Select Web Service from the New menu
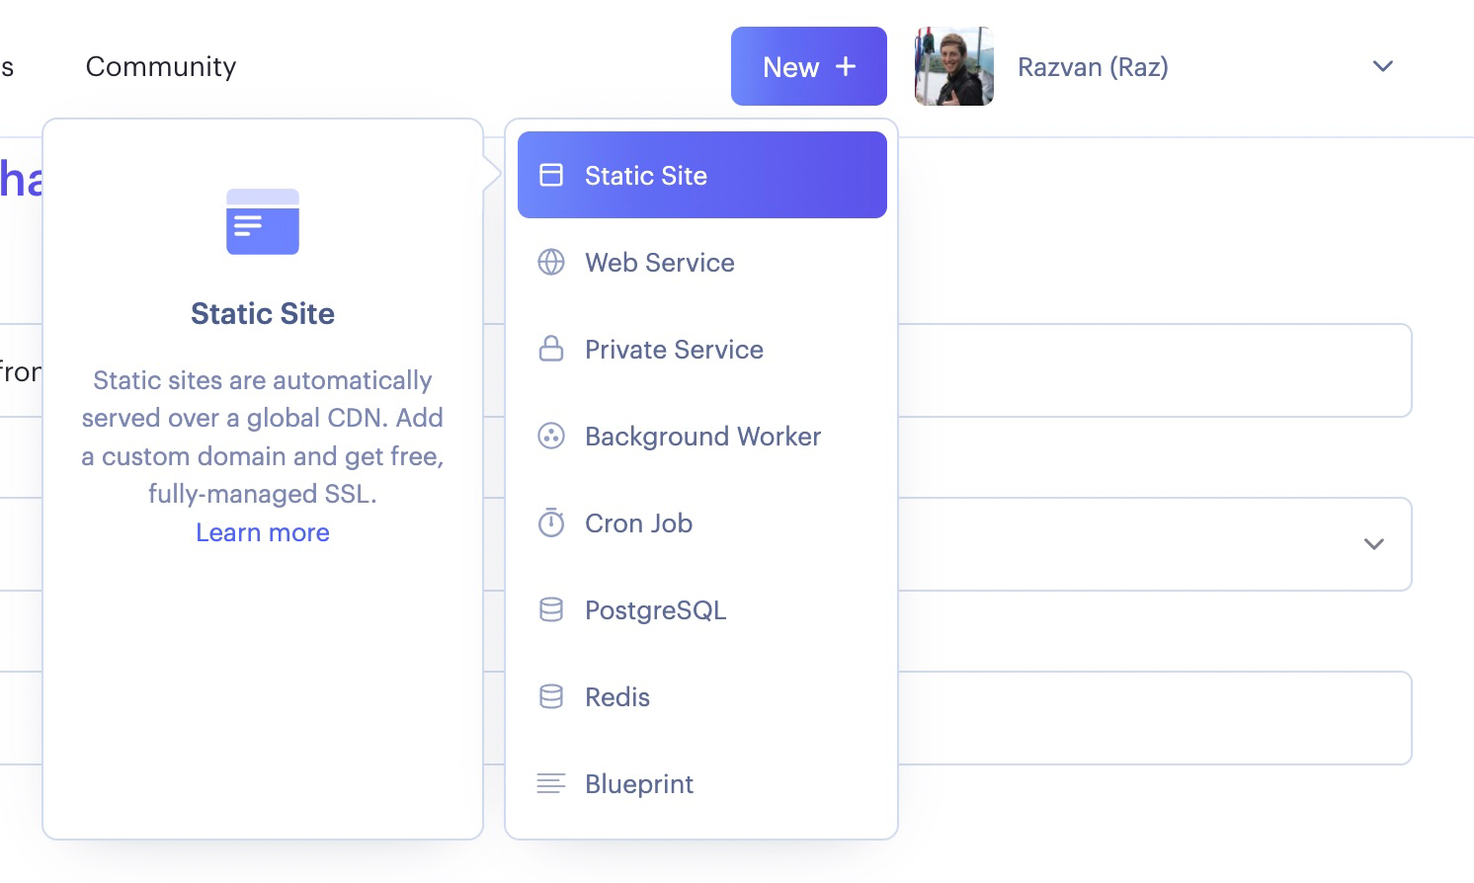1474x883 pixels. (x=659, y=262)
